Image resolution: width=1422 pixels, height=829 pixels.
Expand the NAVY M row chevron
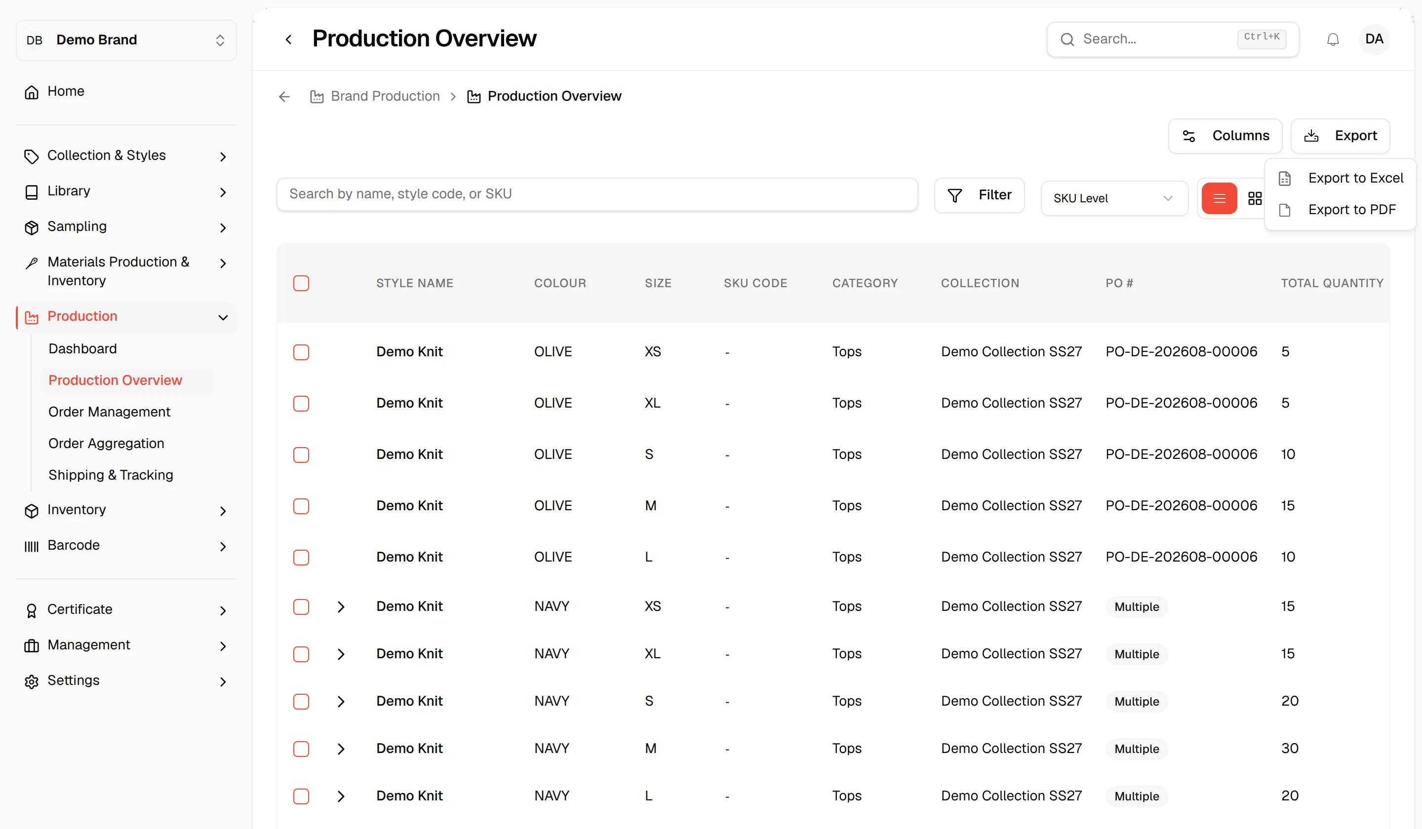click(x=341, y=749)
